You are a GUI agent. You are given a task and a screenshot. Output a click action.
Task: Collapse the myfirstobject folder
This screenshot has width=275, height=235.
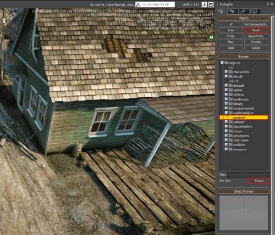pos(226,113)
